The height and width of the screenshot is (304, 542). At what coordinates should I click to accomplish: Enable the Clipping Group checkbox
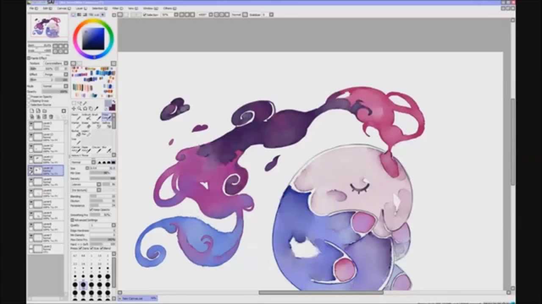[29, 101]
